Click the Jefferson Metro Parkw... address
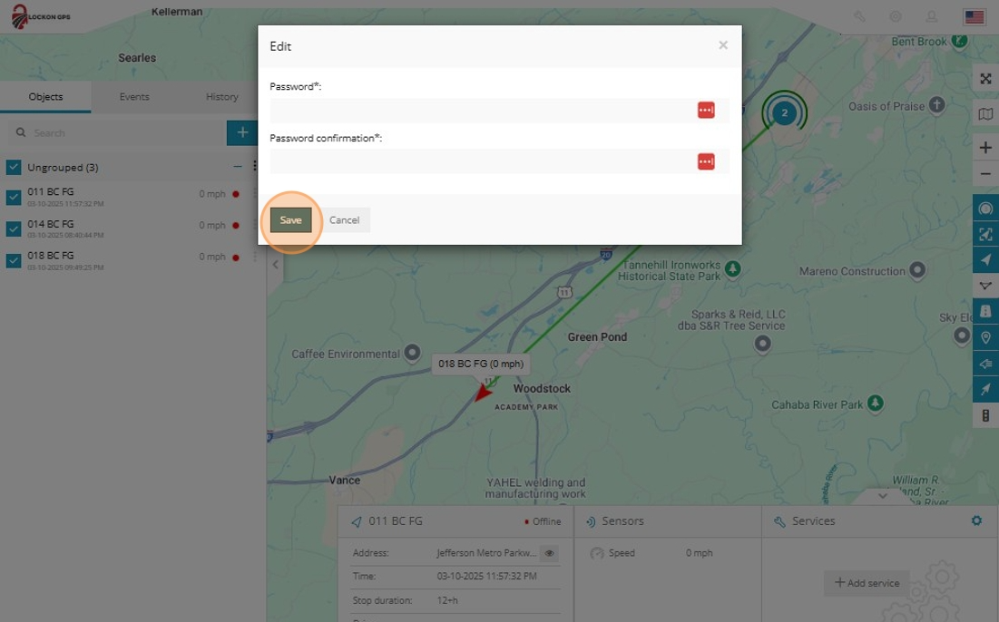This screenshot has height=622, width=999. pos(486,553)
